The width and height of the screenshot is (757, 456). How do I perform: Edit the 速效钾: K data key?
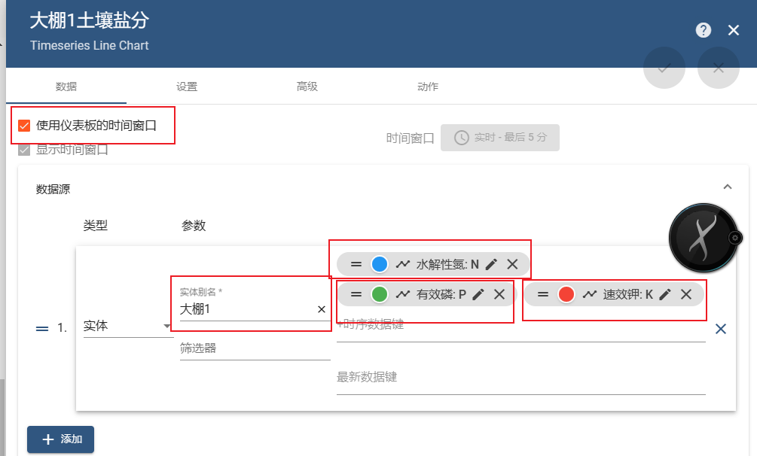tap(665, 294)
